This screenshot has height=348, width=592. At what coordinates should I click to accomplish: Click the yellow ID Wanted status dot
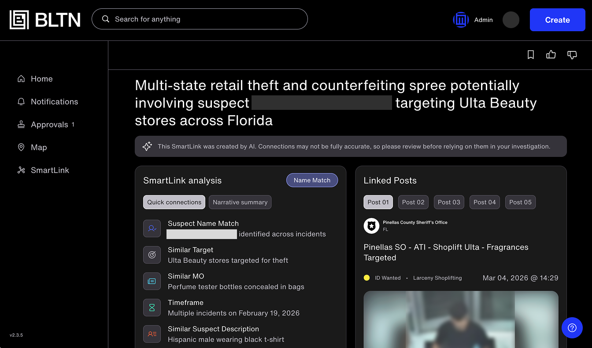tap(366, 278)
